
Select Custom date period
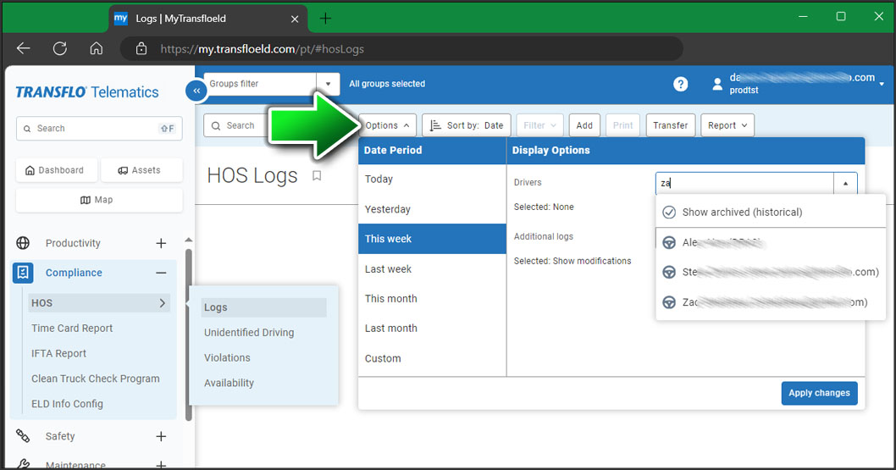432,358
